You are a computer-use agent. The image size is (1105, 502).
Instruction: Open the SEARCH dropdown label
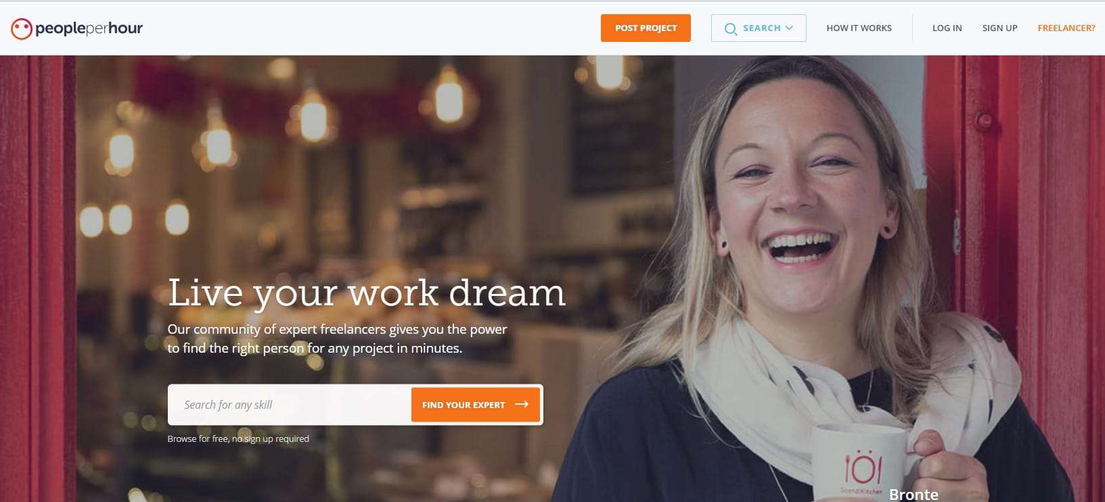click(x=761, y=28)
